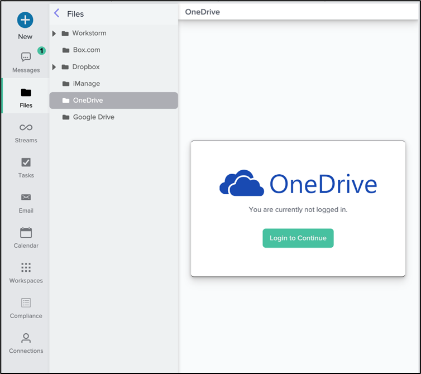Select the highlighted OneDrive folder

tap(114, 100)
